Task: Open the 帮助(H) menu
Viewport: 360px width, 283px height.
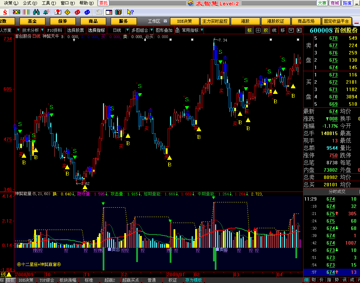Action: 86,3
